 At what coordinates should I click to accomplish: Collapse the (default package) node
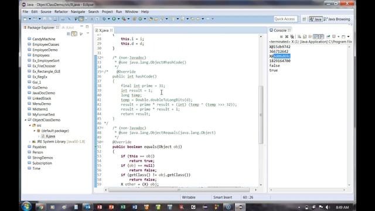tap(35, 131)
